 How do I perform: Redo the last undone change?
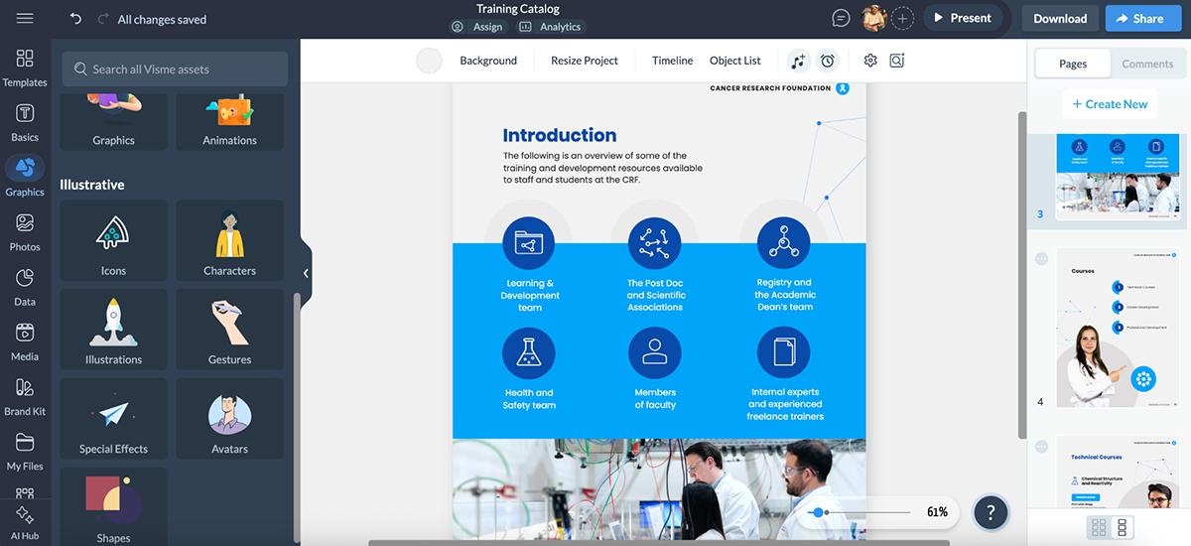click(x=103, y=19)
